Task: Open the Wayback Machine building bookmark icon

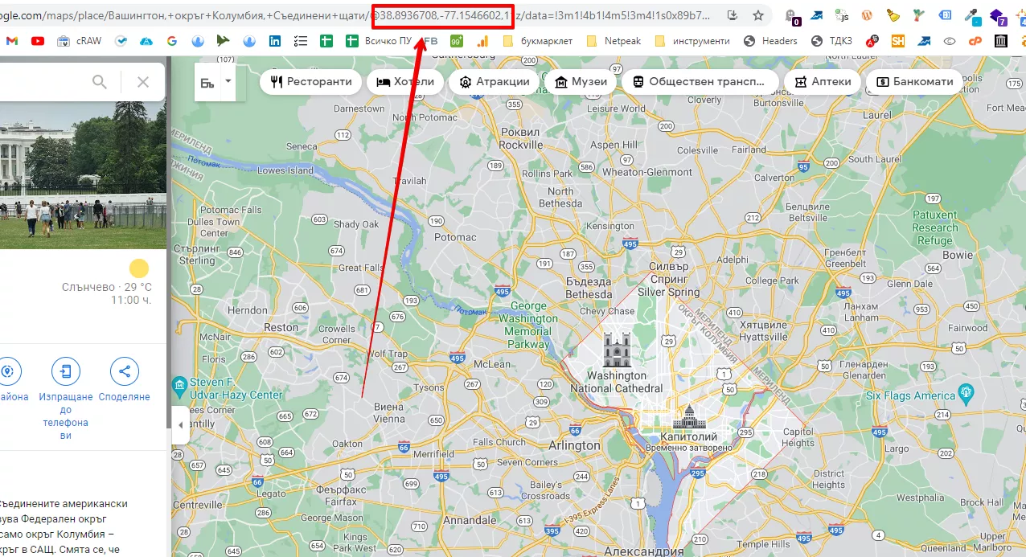Action: click(x=1001, y=41)
